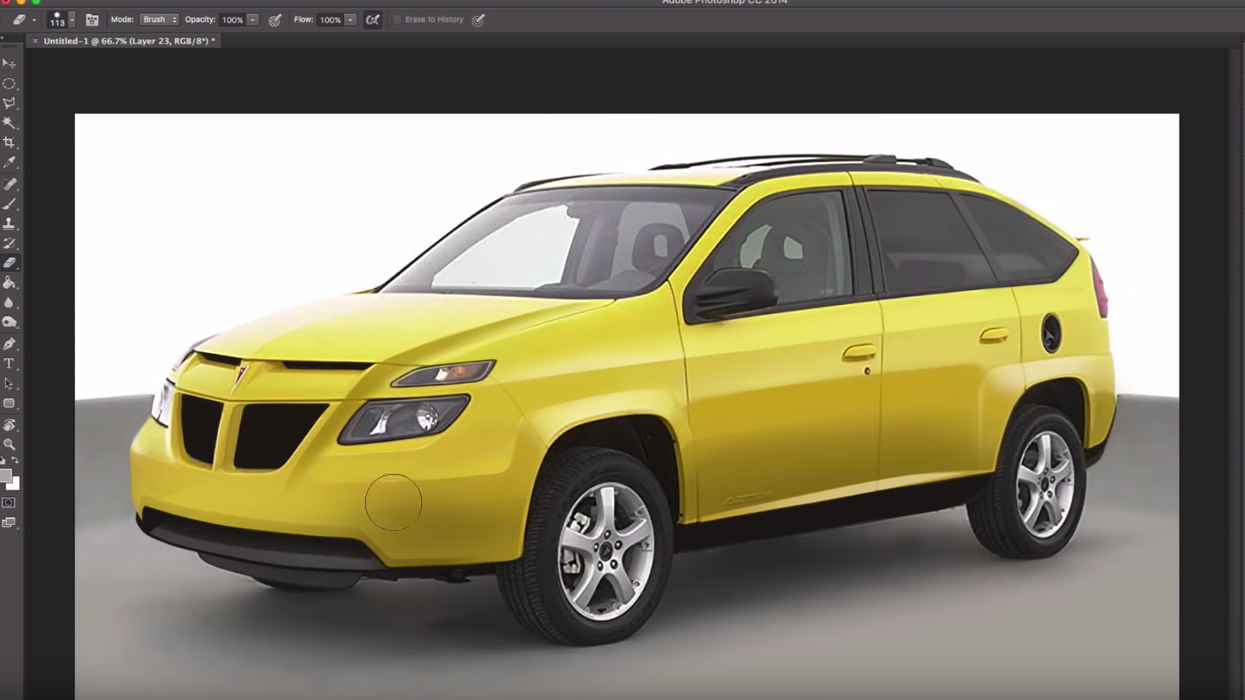Select the Zoom tool
Image resolution: width=1245 pixels, height=700 pixels.
click(x=9, y=444)
